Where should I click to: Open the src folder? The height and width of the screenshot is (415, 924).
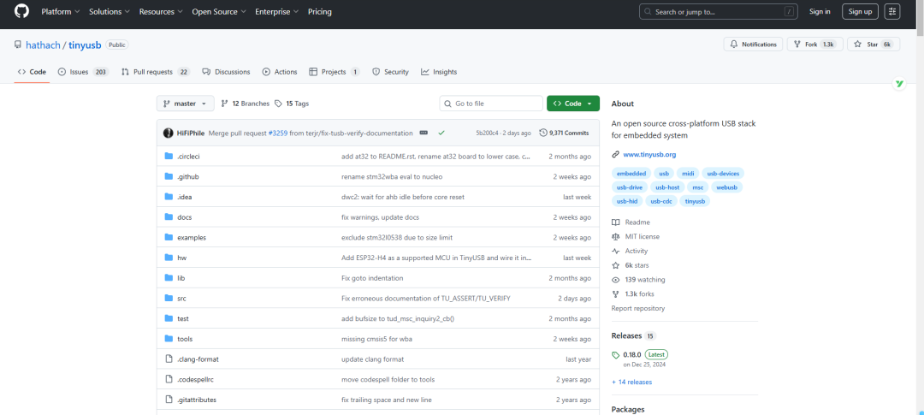(x=181, y=299)
